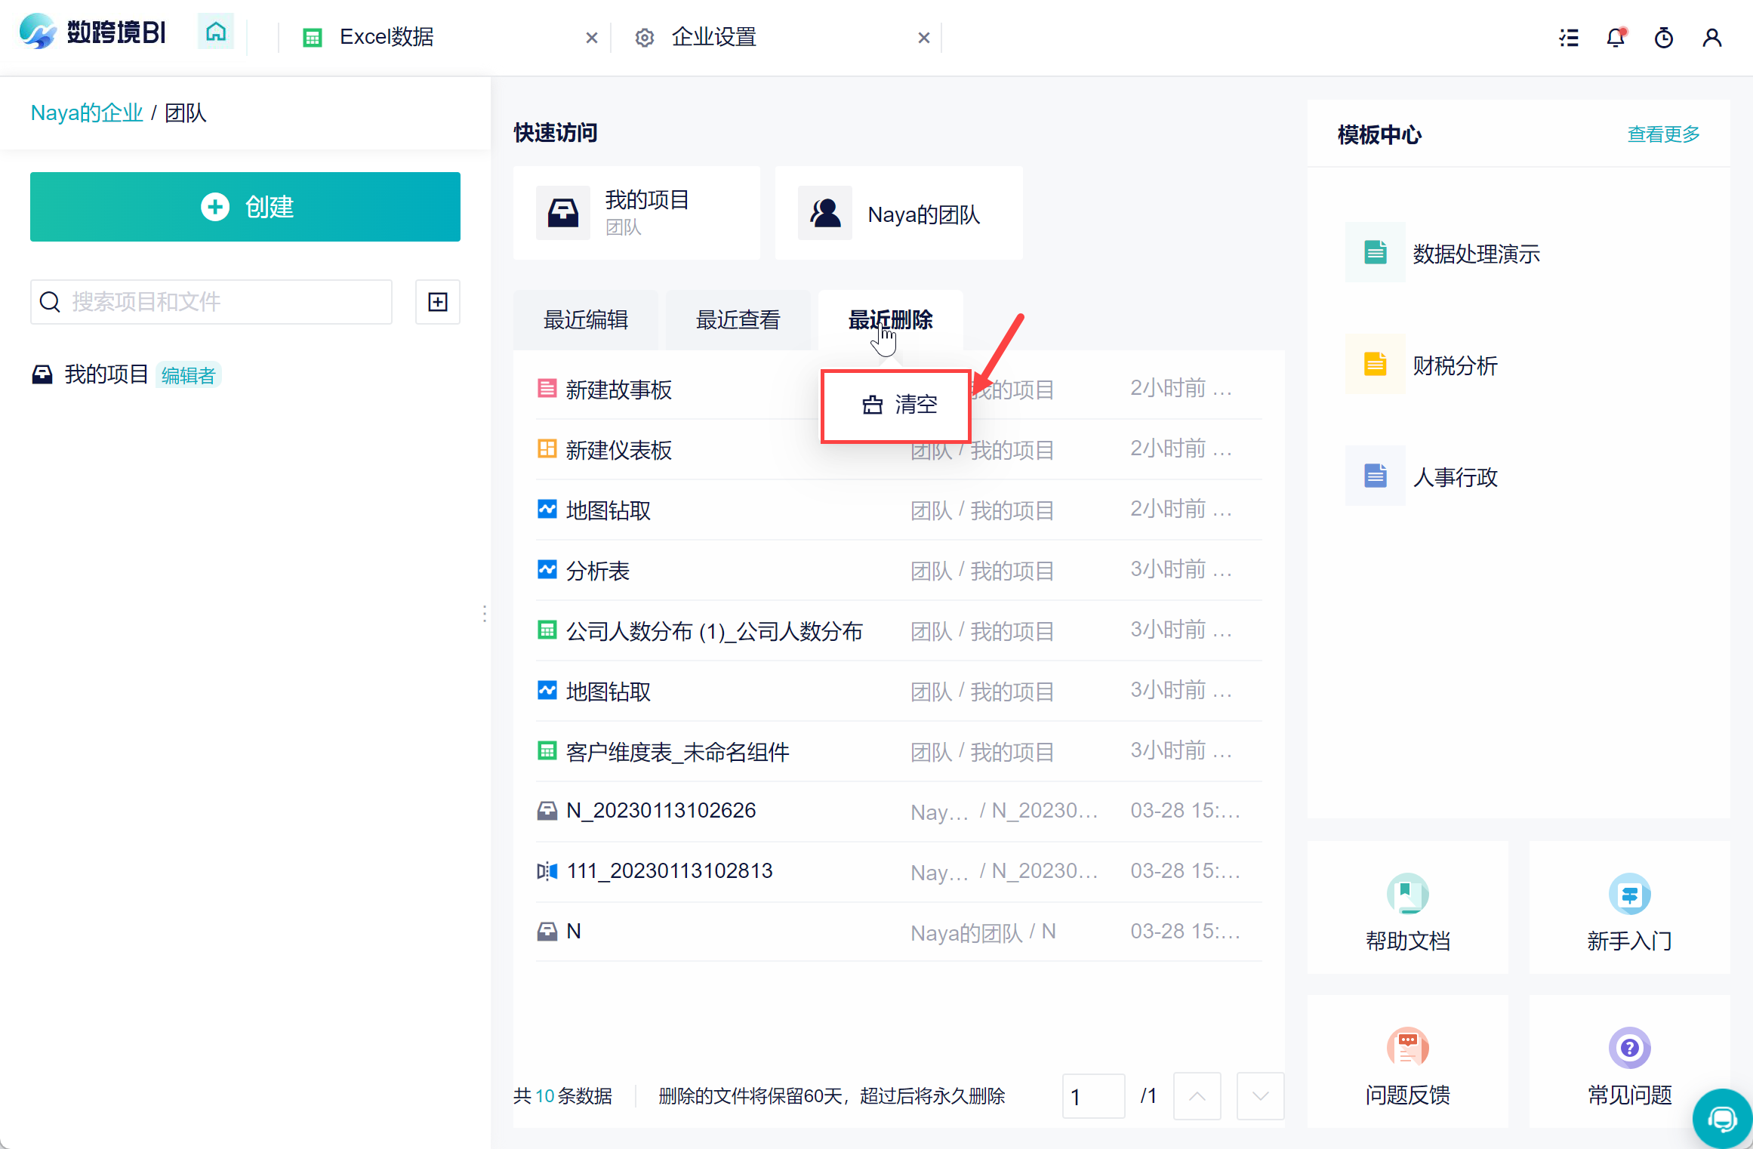Click the home icon in top bar

[x=216, y=32]
